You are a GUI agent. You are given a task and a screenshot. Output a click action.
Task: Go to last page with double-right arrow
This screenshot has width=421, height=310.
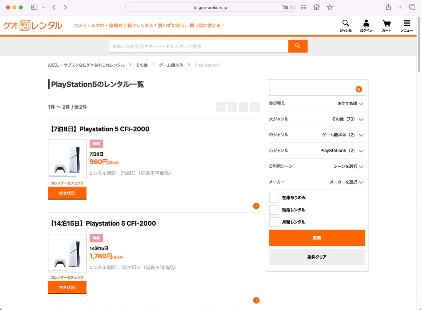[255, 107]
